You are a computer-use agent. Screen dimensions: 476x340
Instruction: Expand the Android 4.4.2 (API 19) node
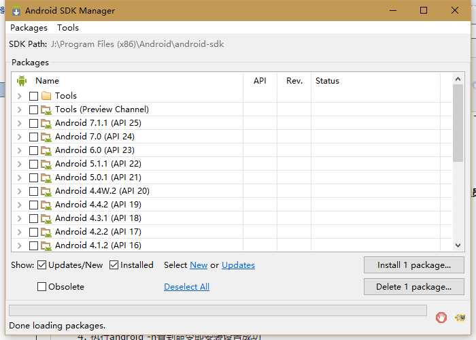[x=20, y=205]
